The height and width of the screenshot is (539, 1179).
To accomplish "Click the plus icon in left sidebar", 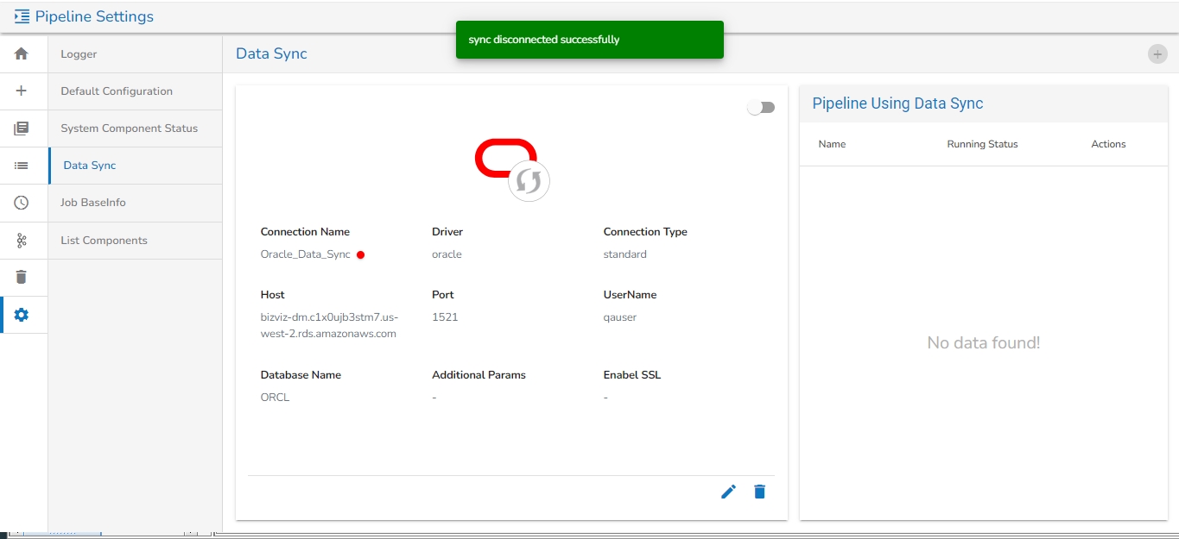I will tap(22, 91).
